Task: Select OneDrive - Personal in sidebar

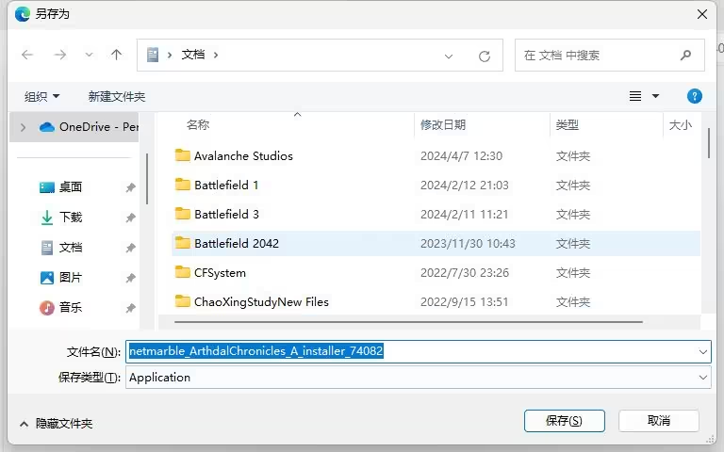Action: click(x=90, y=127)
